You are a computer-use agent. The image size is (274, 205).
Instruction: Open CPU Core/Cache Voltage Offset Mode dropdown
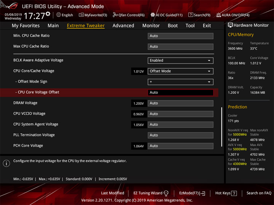tap(180, 71)
